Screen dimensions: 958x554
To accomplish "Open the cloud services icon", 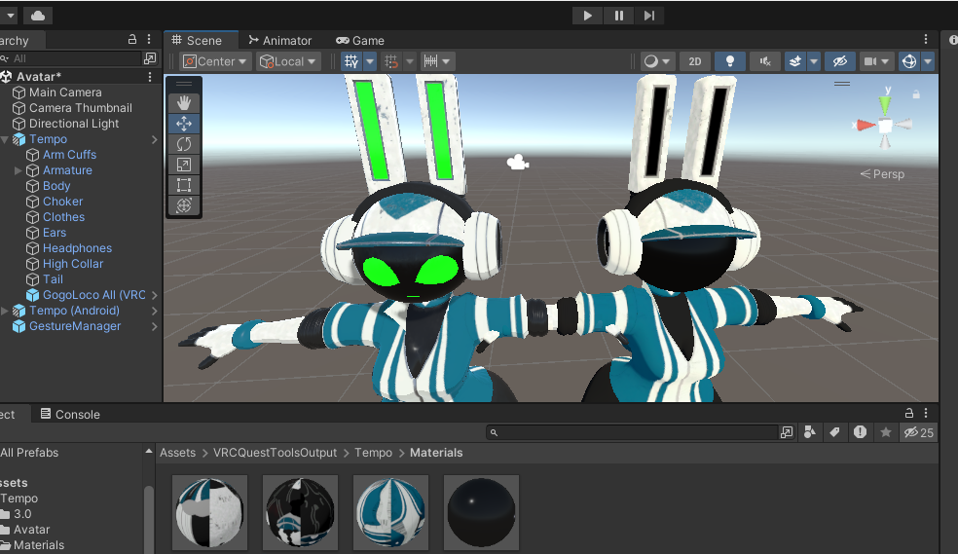I will pyautogui.click(x=38, y=16).
